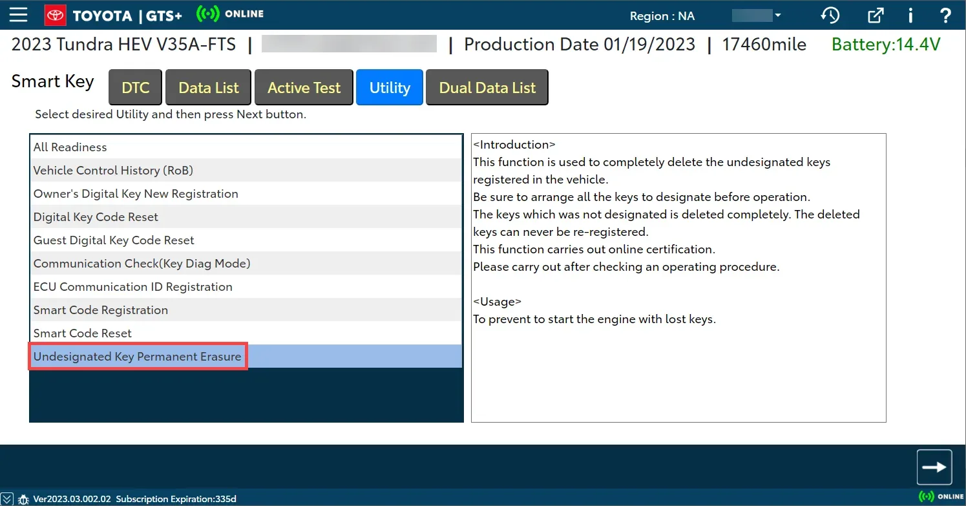Click the Production Date 01/19/2023 text
Image resolution: width=966 pixels, height=506 pixels.
580,45
